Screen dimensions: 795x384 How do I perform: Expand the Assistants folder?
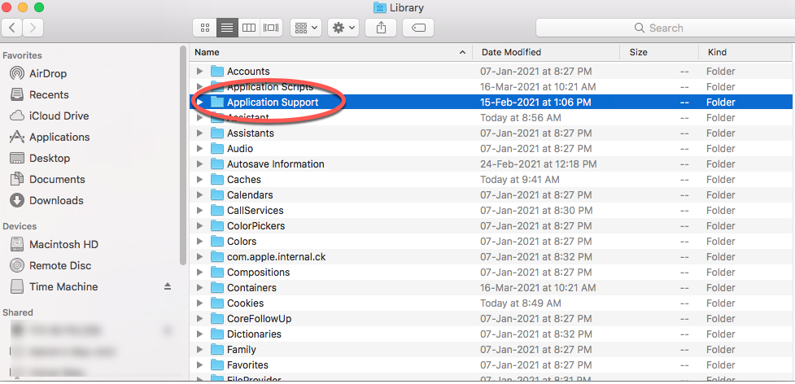click(x=199, y=133)
